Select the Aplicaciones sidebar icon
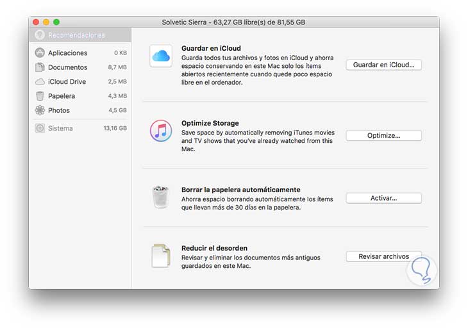The image size is (468, 330). pos(40,53)
